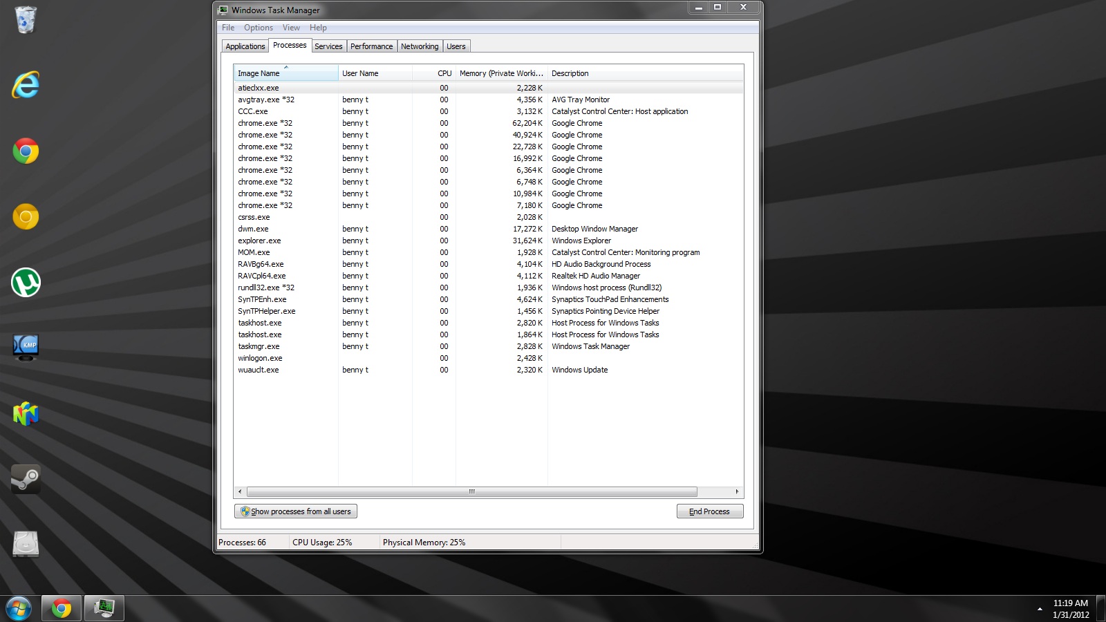1106x622 pixels.
Task: Switch to Chrome in the taskbar
Action: point(62,609)
